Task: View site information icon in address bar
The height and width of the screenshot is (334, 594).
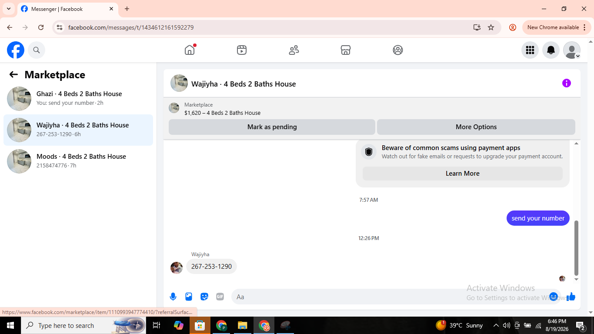Action: pyautogui.click(x=60, y=27)
